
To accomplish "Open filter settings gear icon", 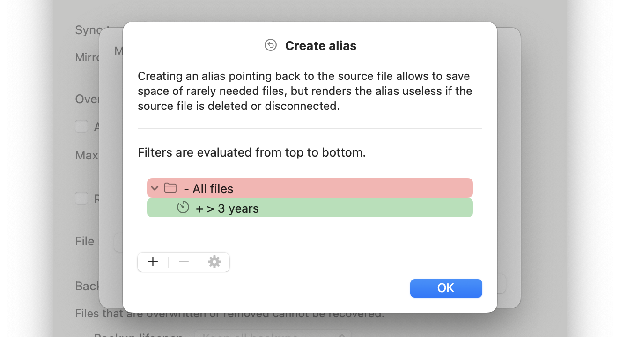I will tap(214, 262).
